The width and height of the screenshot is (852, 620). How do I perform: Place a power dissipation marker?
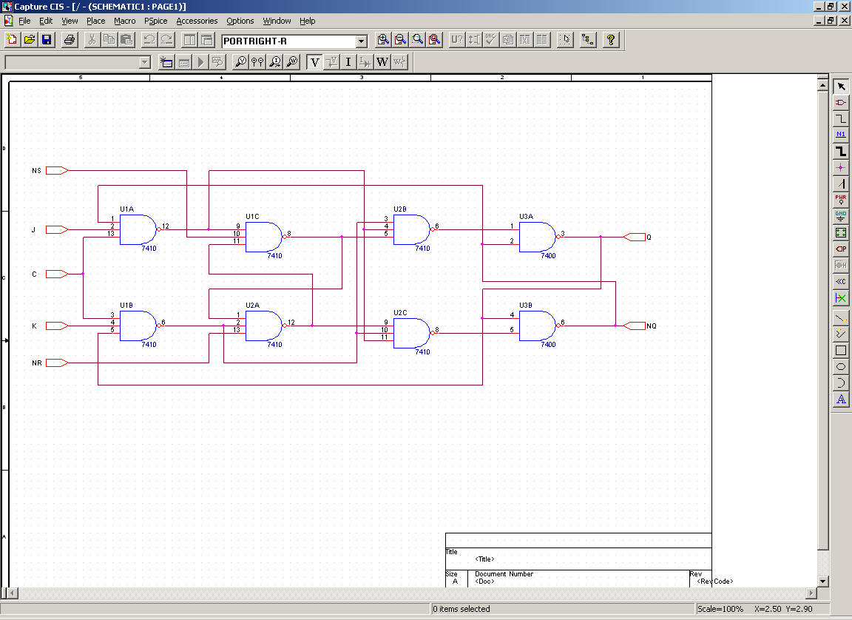point(292,62)
